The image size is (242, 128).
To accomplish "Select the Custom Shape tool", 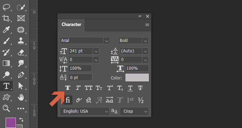I will coord(6,97).
